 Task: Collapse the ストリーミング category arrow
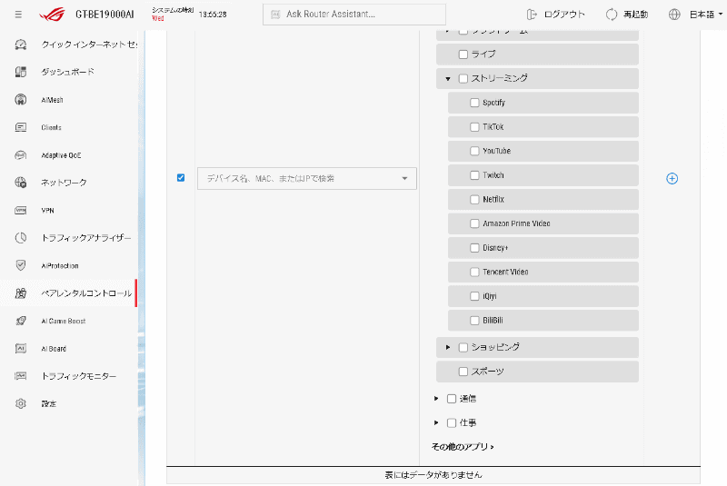(448, 79)
